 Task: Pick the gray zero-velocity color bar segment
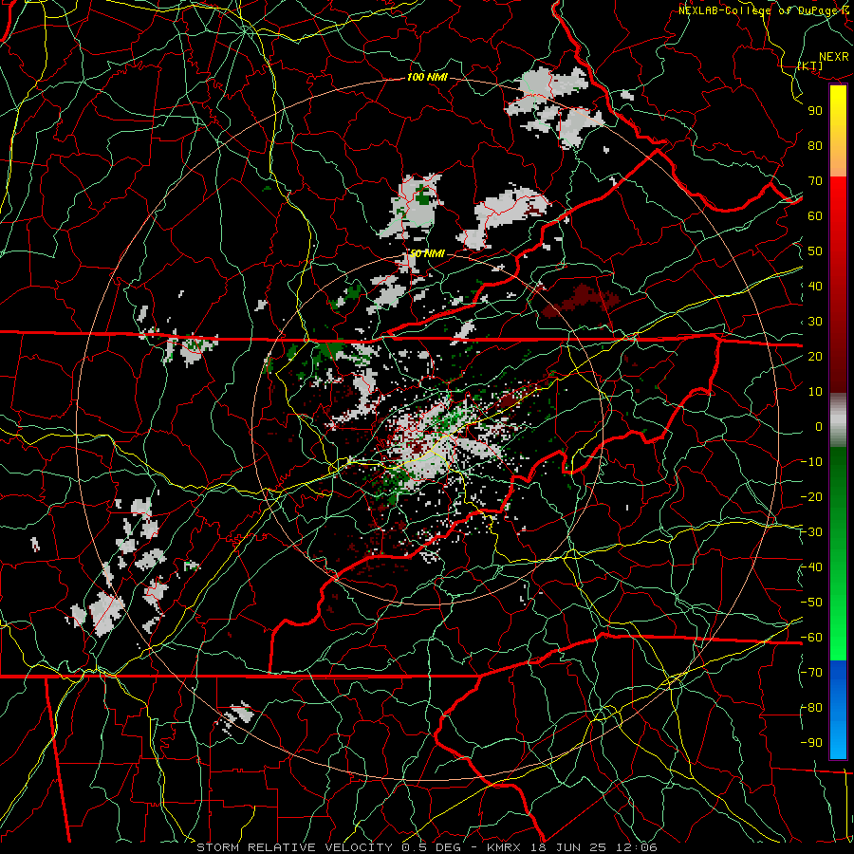[838, 420]
